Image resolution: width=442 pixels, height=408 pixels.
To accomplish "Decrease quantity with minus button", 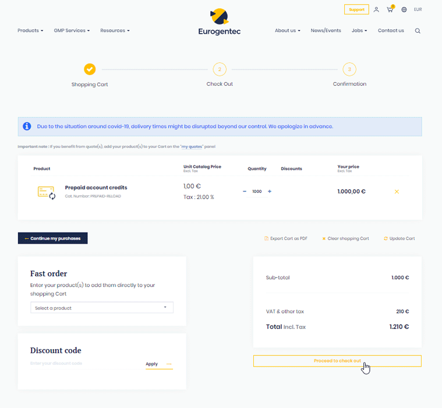I will (245, 191).
